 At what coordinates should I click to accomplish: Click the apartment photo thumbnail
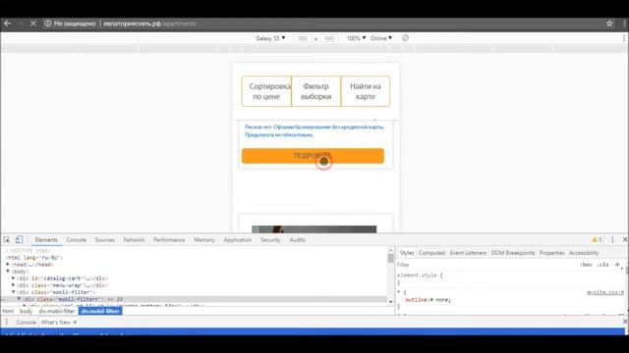314,228
